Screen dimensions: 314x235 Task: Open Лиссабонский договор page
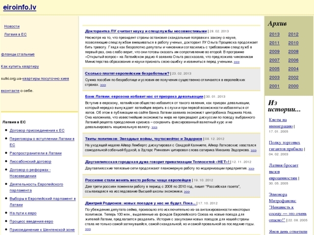click(30, 162)
